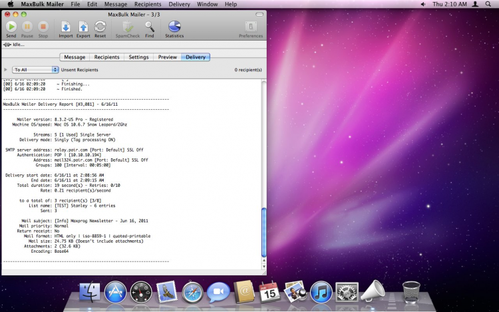Click the scrollbar down arrow in the log

click(x=263, y=266)
